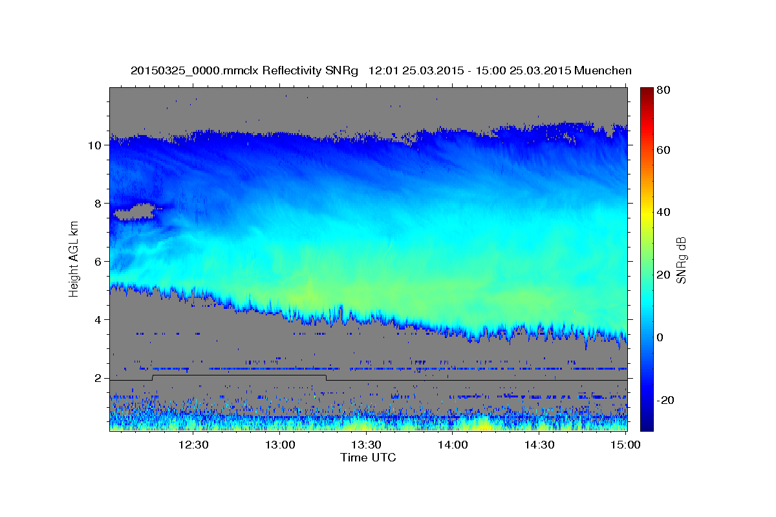This screenshot has height=517, width=776.
Task: Click the raised step in the black line near 2 km
Action: [x=239, y=375]
